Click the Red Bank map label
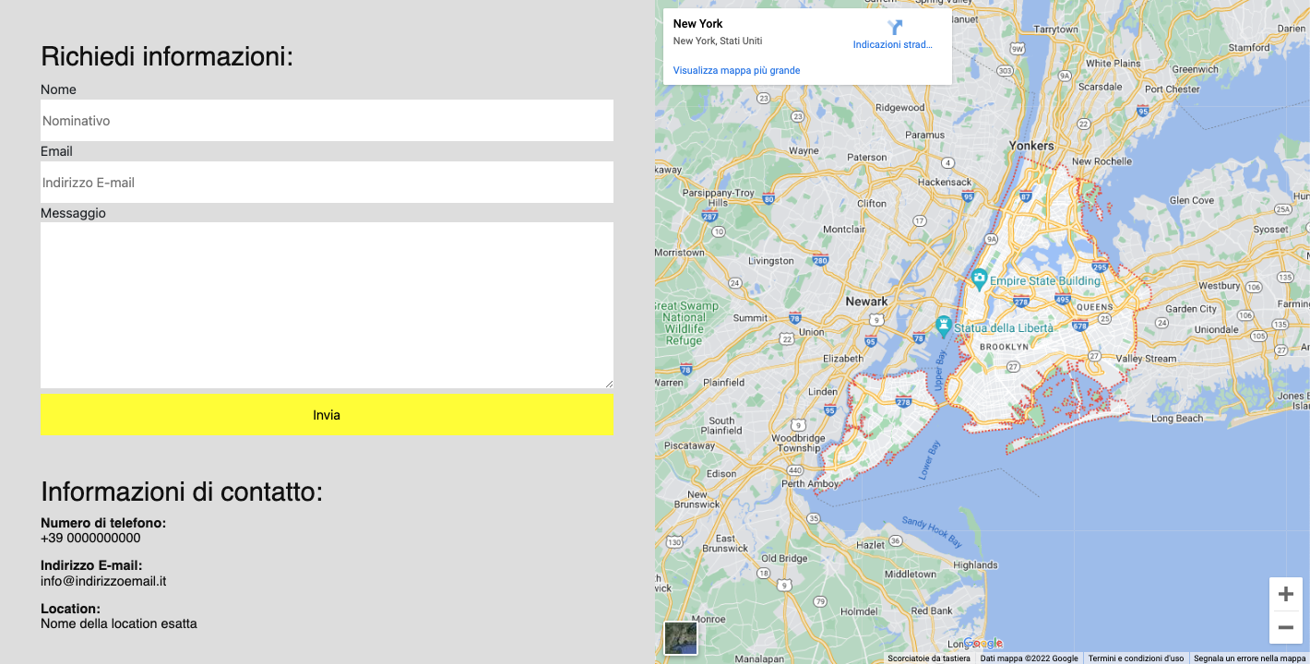The height and width of the screenshot is (664, 1310). [x=932, y=611]
